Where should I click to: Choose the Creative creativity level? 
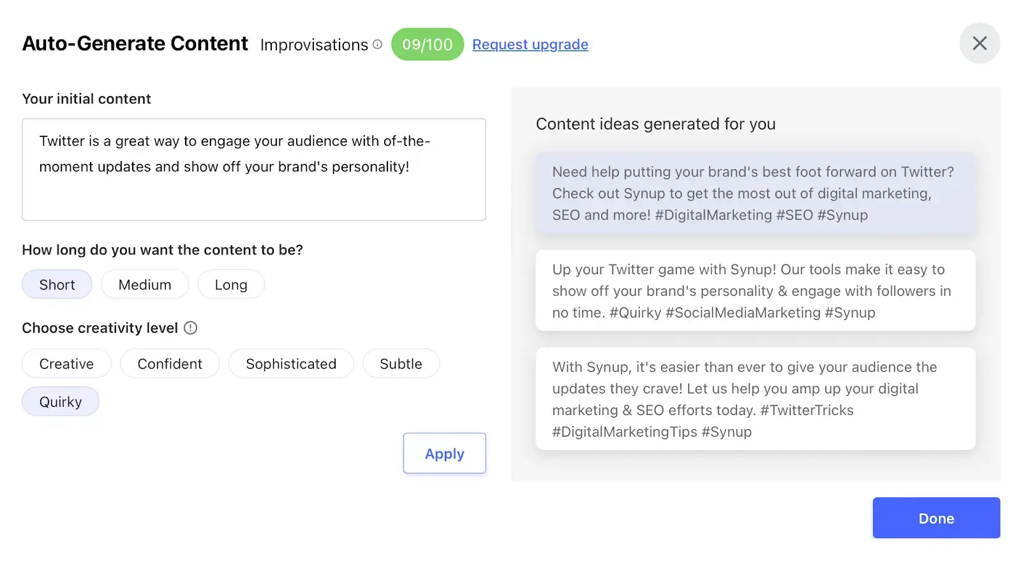point(66,364)
